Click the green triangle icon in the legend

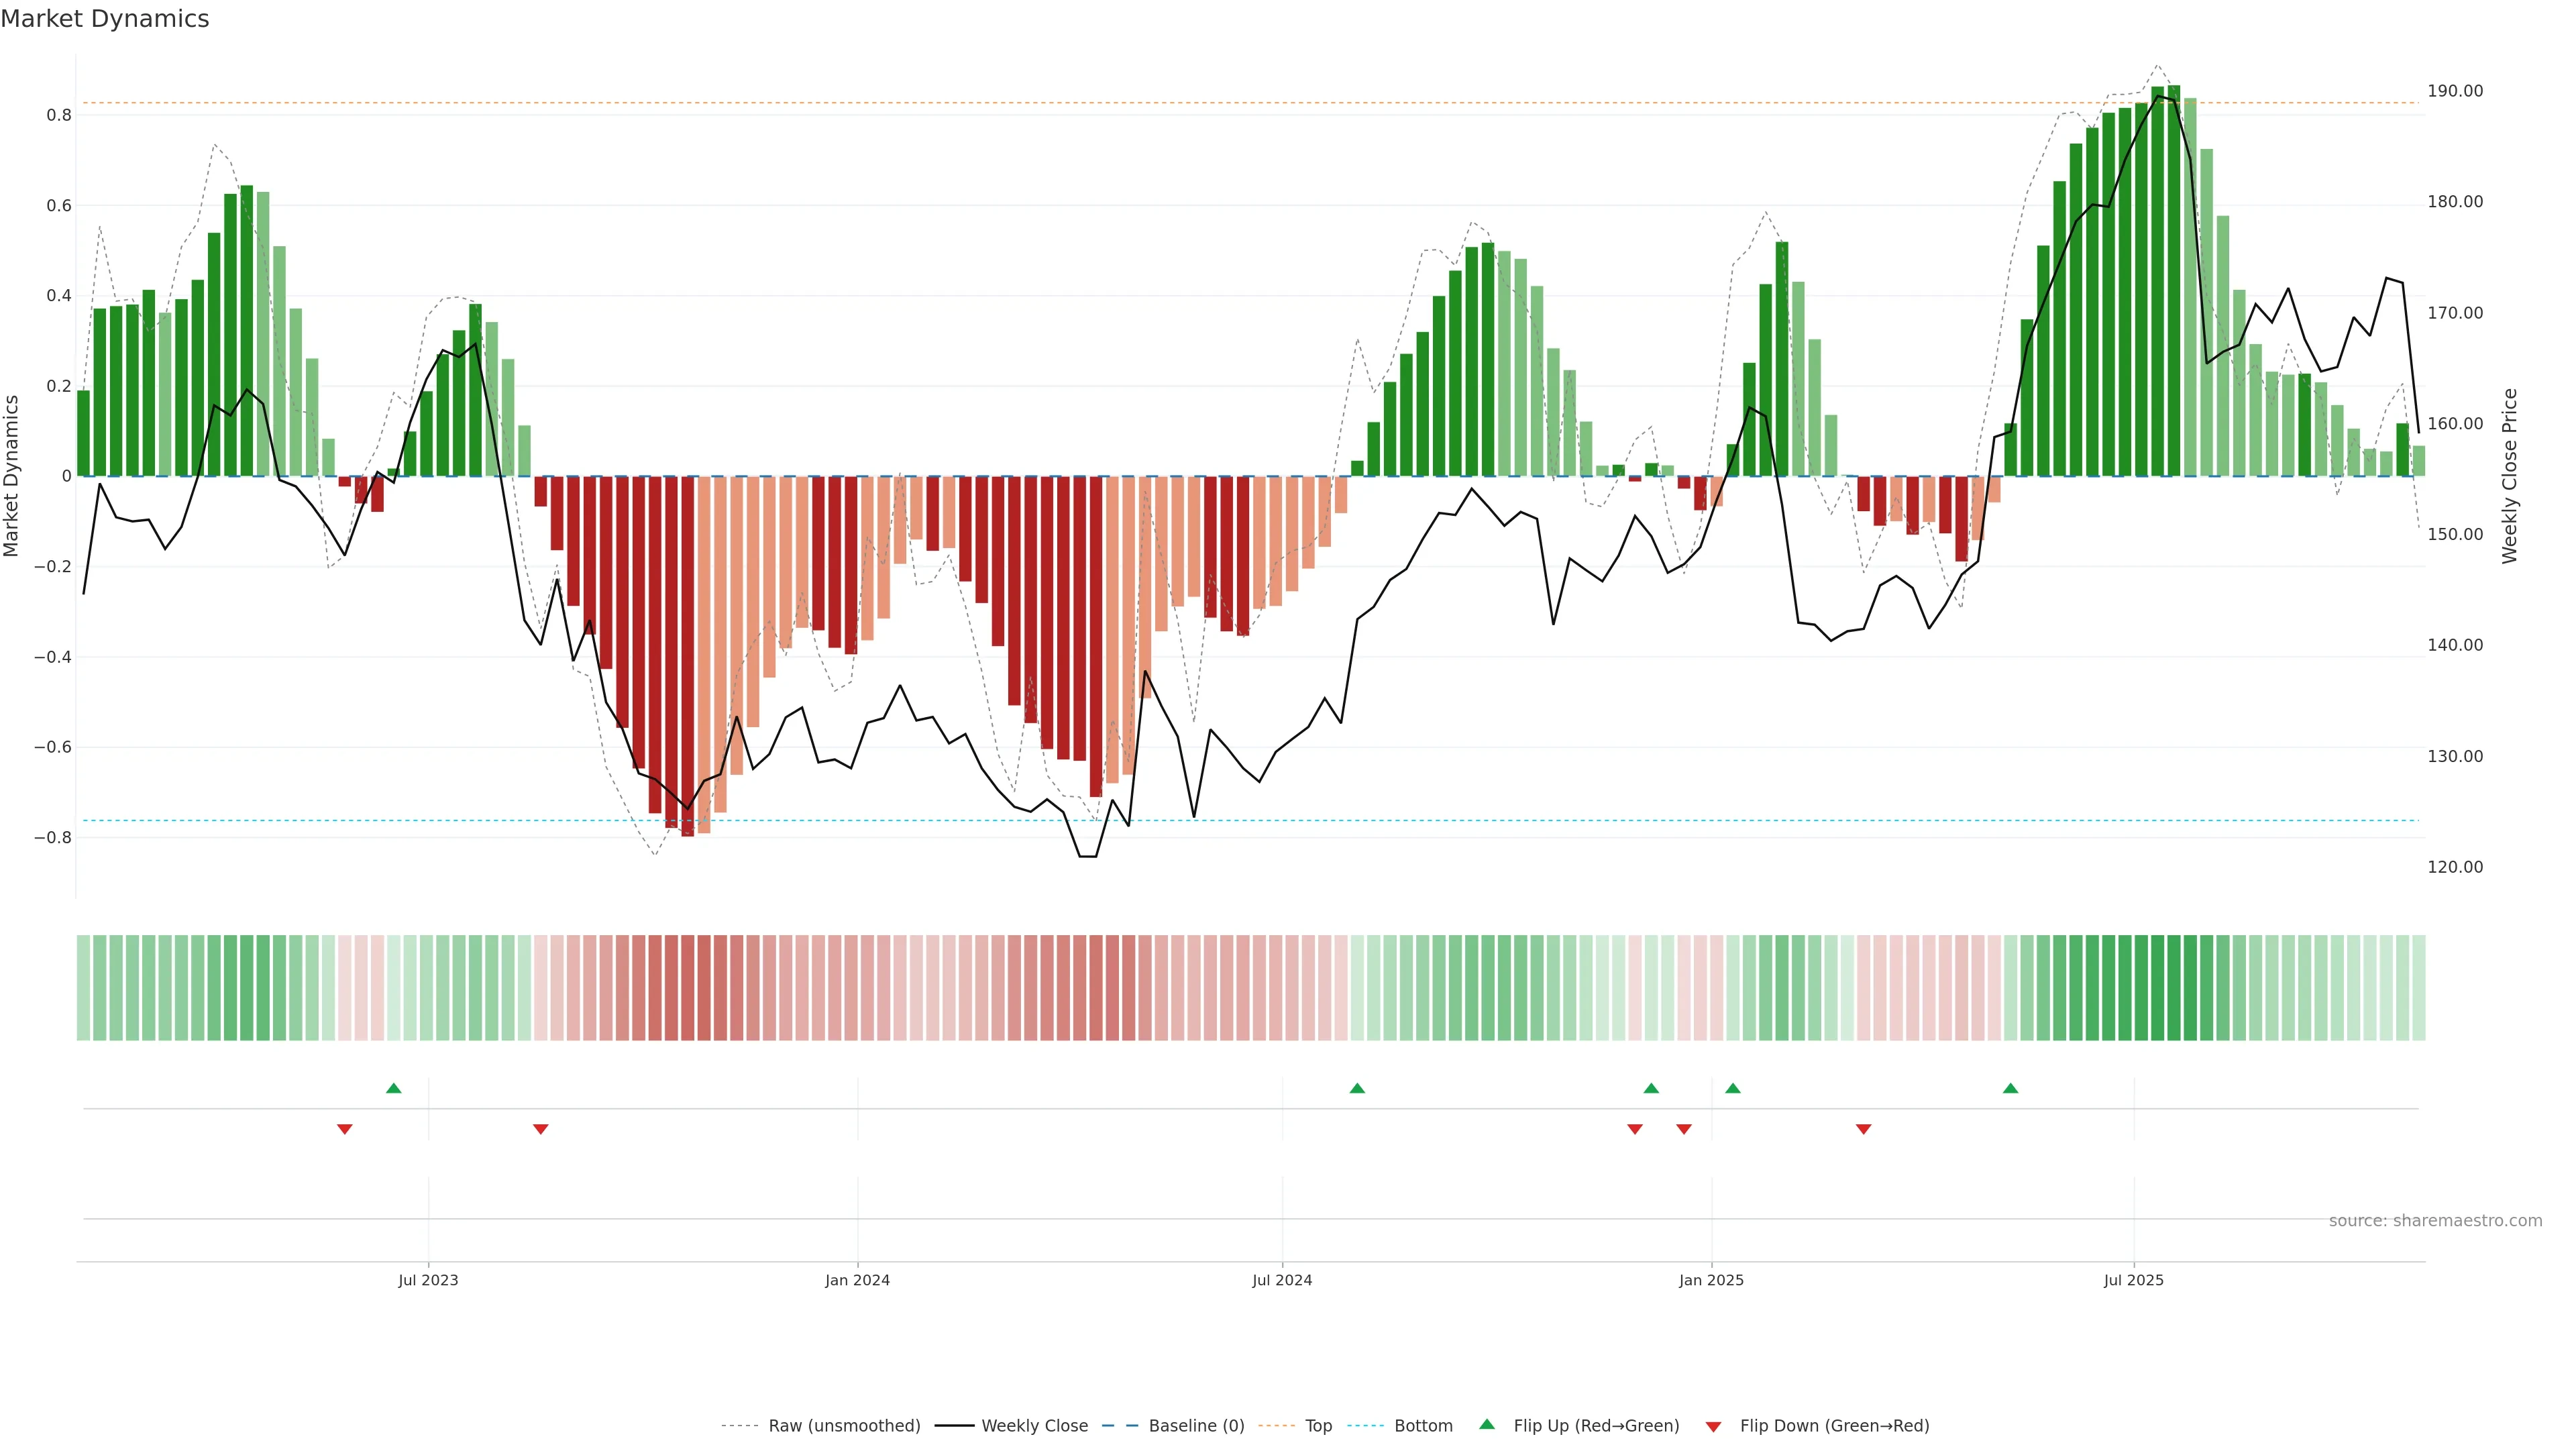[x=1487, y=1424]
